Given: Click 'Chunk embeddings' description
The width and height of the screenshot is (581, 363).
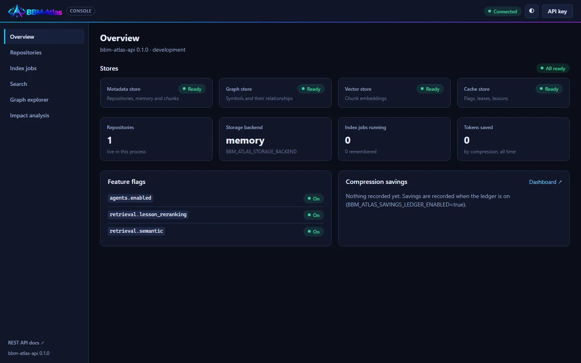Looking at the screenshot, I should pos(366,98).
